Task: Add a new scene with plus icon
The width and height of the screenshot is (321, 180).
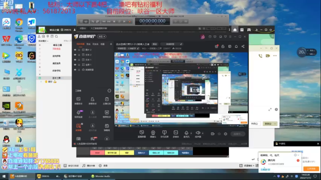Action: (111, 44)
